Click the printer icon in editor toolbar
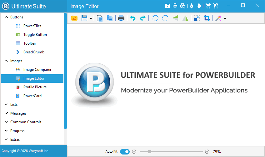This screenshot has width=265, height=157. [121, 18]
